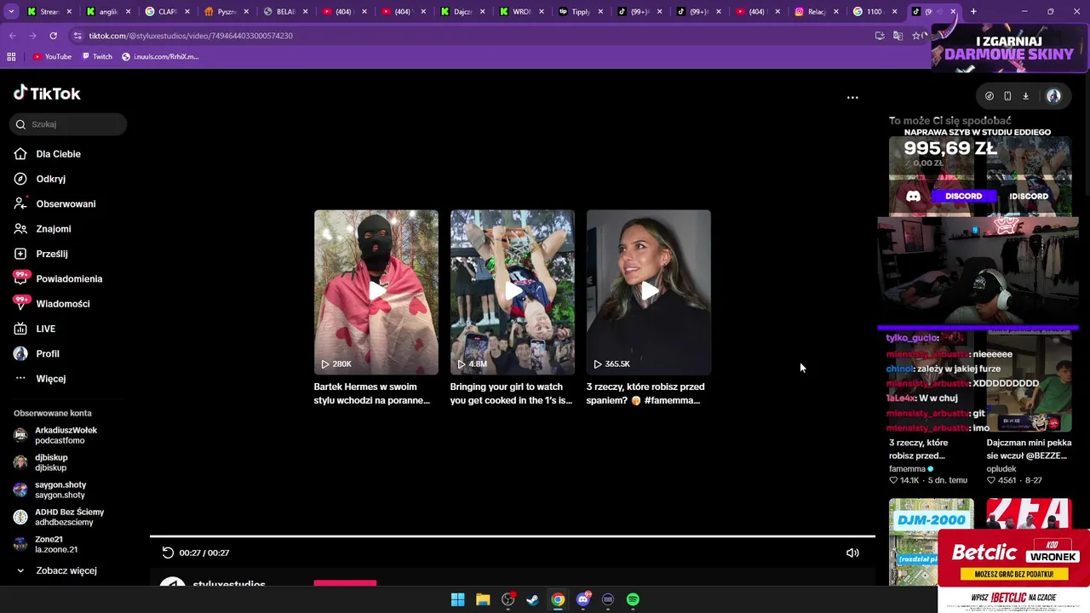Viewport: 1090px width, 613px height.
Task: Open the Odkryj page
Action: (x=50, y=179)
